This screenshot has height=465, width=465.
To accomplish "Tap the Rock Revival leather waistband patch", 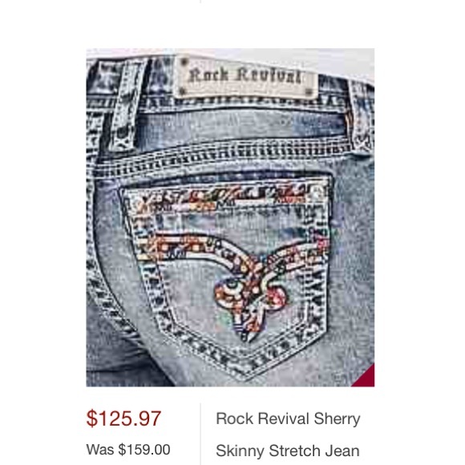I will (245, 76).
